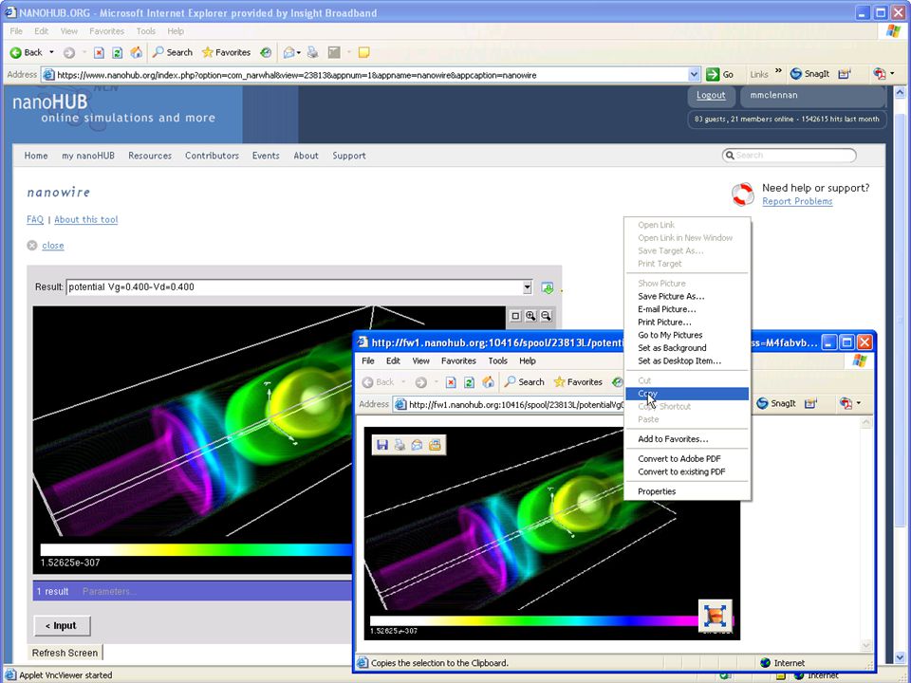Click the round gray X icon beside the close link
911x683 pixels.
pyautogui.click(x=32, y=246)
